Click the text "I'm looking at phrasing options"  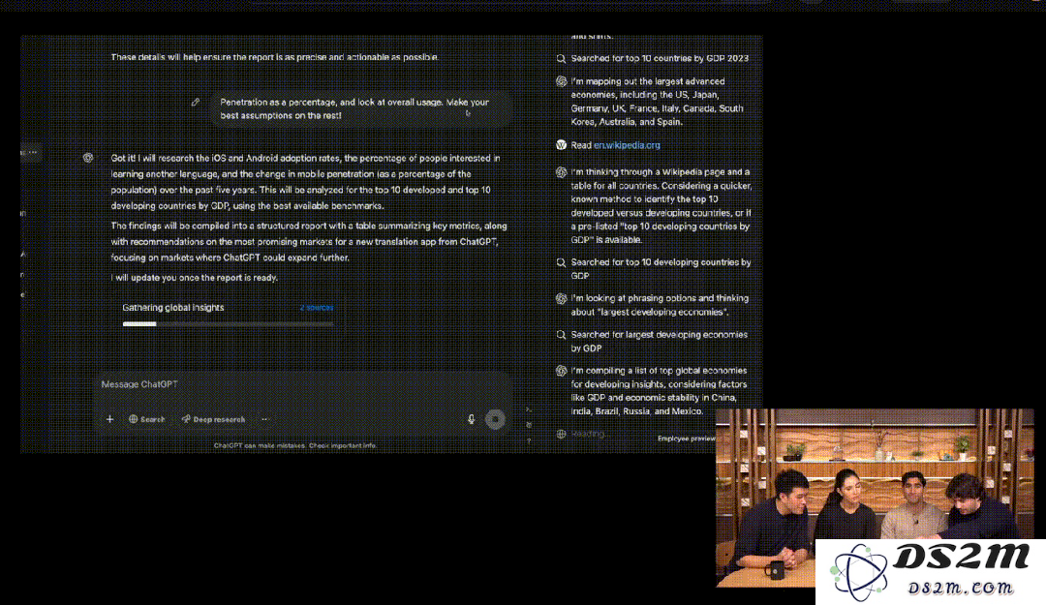660,305
